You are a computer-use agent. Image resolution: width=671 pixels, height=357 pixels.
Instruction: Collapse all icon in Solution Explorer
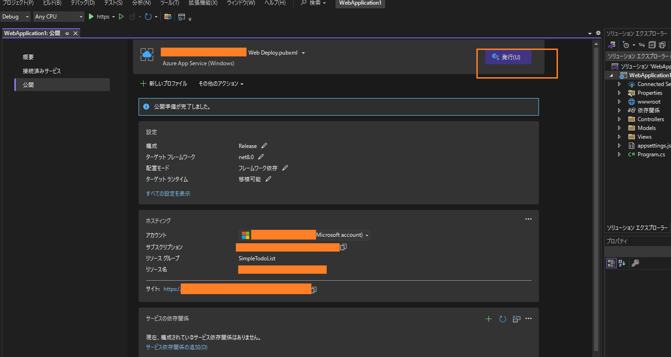[652, 45]
